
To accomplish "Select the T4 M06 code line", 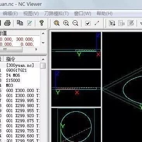I will coord(13,75).
